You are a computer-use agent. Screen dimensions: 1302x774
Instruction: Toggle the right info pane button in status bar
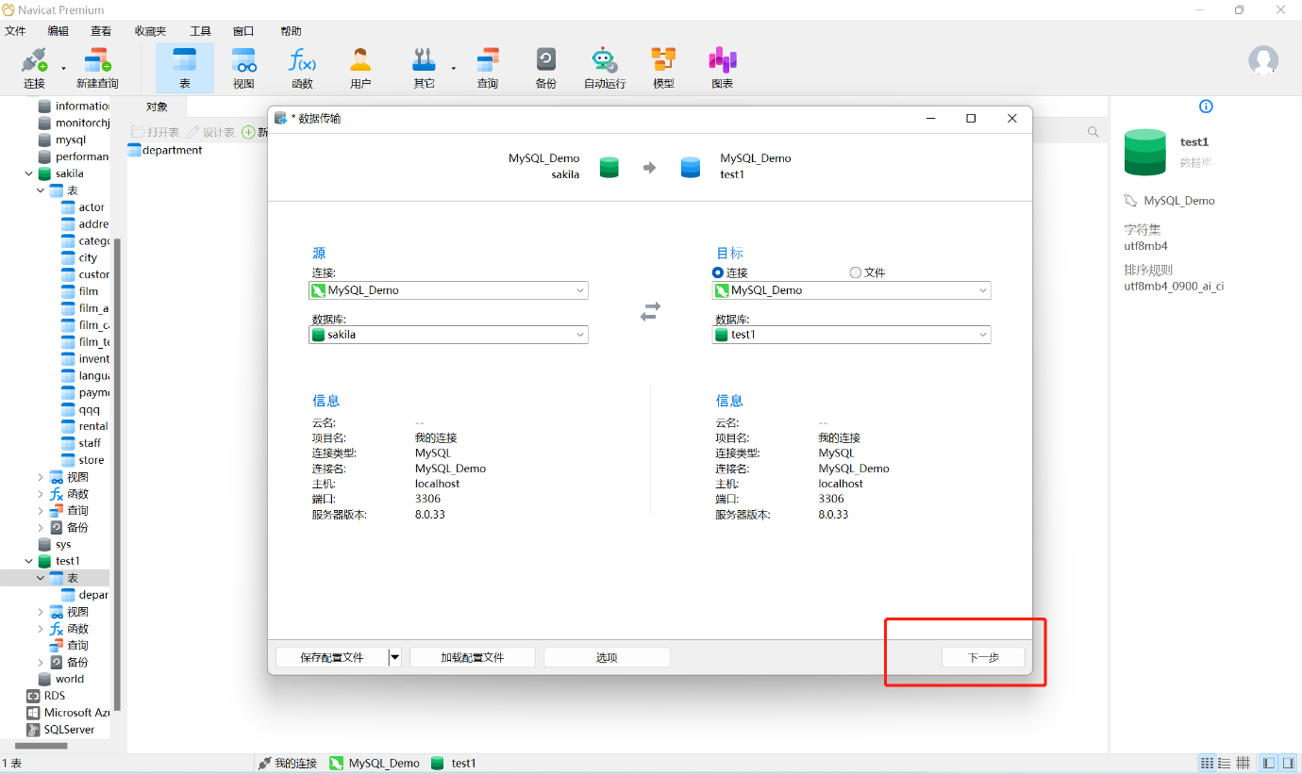(1288, 763)
